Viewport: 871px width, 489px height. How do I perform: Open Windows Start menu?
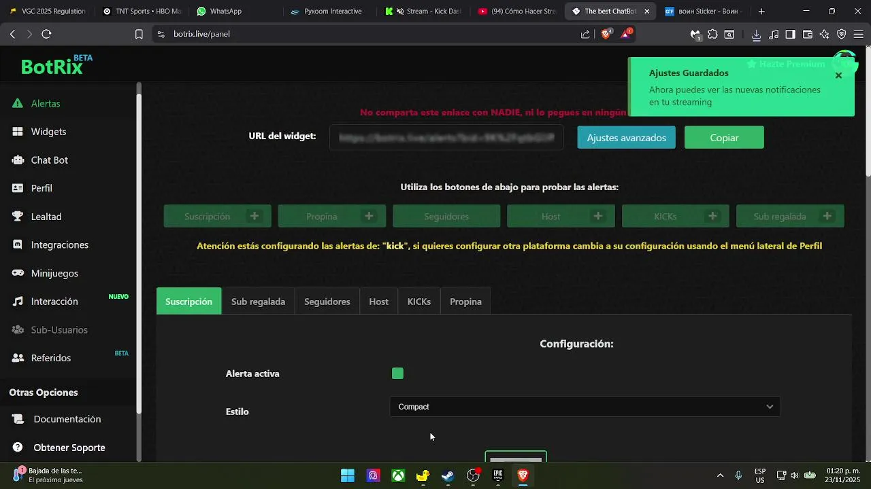pos(348,475)
